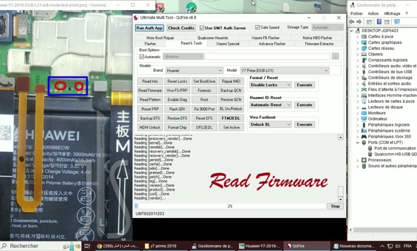The height and width of the screenshot is (251, 417).
Task: Toggle the Use UMT Auth Server checkbox
Action: pyautogui.click(x=202, y=28)
